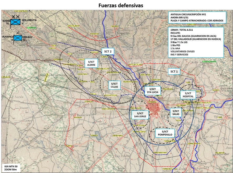Select the SCT 1 label box
This screenshot has width=233, height=173.
click(174, 71)
